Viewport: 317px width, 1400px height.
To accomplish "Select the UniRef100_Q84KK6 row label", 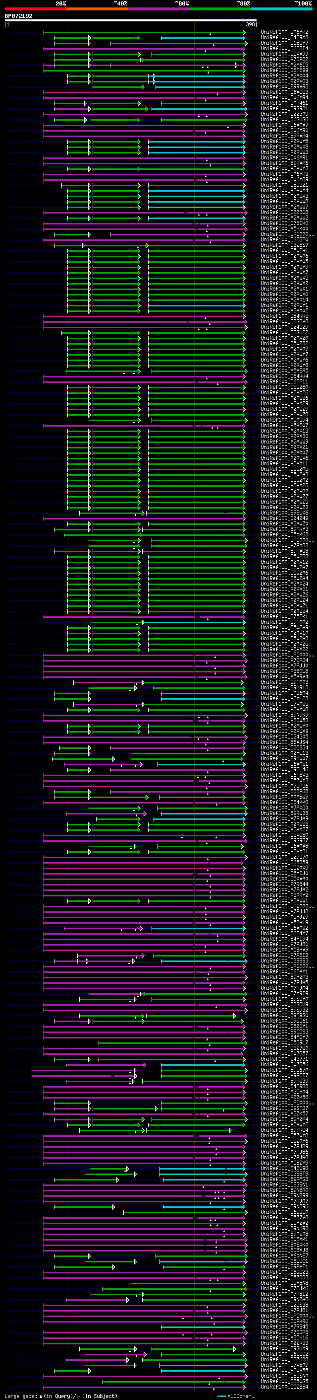I will [x=284, y=802].
